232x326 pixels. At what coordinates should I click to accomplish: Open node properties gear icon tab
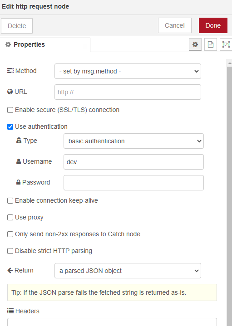pyautogui.click(x=195, y=44)
